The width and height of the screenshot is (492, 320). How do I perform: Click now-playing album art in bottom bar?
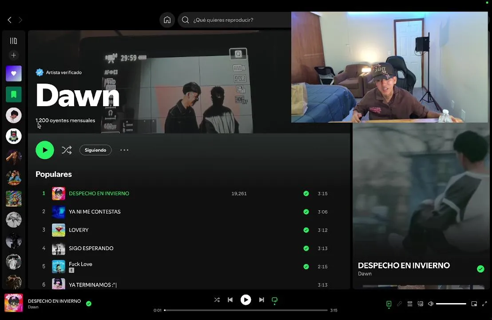coord(13,303)
